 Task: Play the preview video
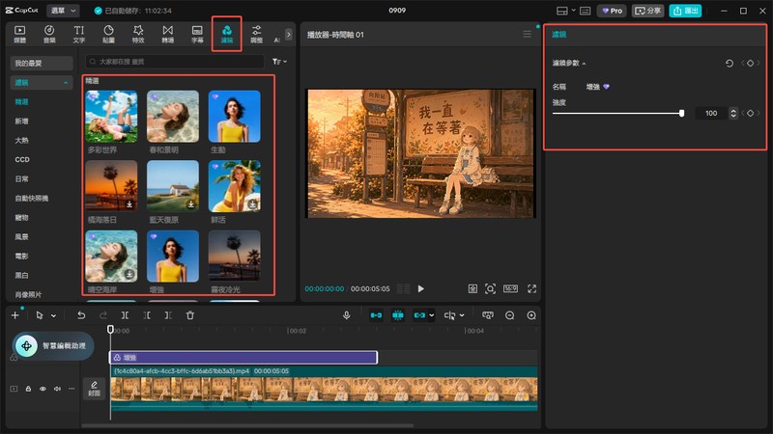[420, 288]
